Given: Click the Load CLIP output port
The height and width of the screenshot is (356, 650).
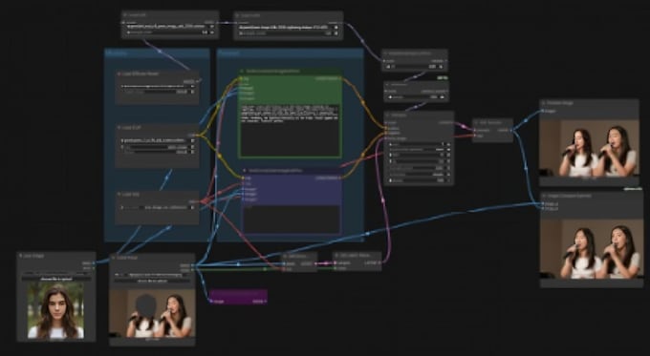Looking at the screenshot, I should click(x=197, y=135).
